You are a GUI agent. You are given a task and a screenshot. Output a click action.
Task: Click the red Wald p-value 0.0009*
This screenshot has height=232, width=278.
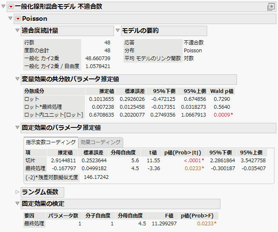[223, 115]
